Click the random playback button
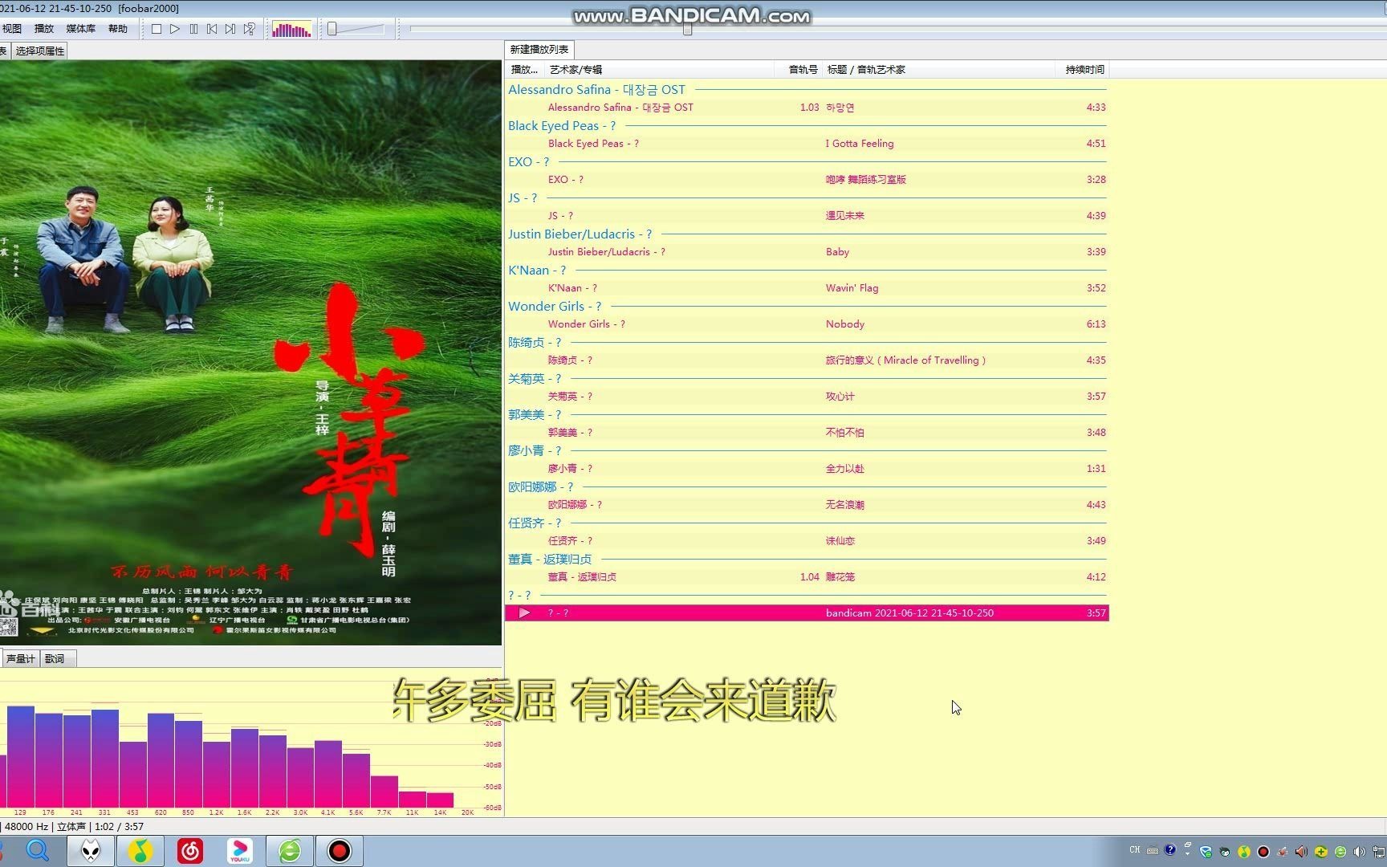This screenshot has height=867, width=1387. click(250, 29)
